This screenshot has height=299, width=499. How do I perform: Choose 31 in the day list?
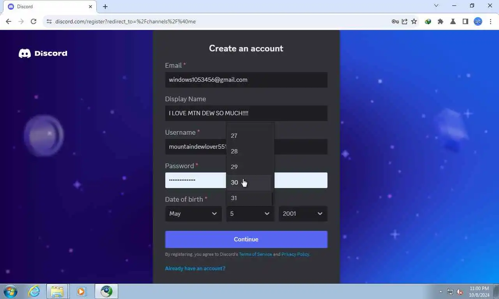click(249, 198)
